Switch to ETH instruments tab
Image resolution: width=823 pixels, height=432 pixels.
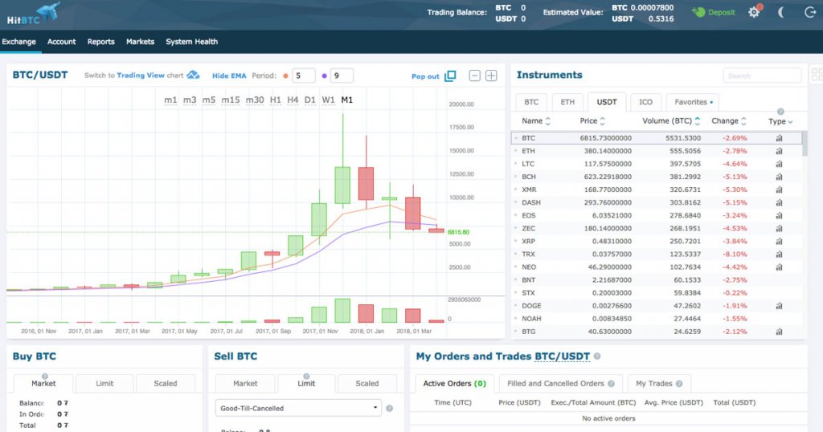coord(567,102)
